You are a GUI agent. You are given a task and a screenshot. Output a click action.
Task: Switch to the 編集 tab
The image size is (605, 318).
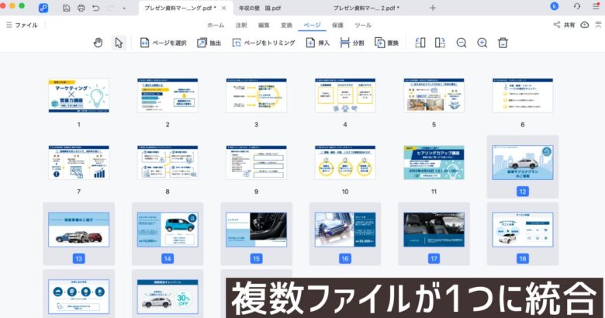[x=264, y=25]
